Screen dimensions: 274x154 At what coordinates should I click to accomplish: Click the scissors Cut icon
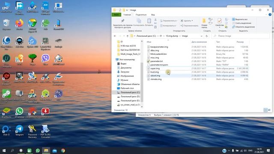point(155,19)
